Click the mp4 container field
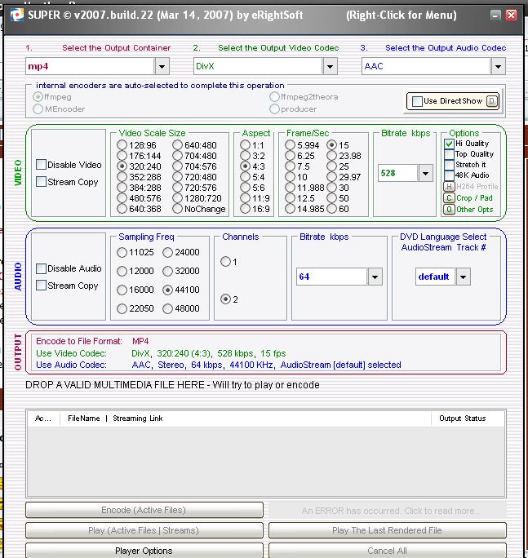This screenshot has width=528, height=558. (90, 67)
